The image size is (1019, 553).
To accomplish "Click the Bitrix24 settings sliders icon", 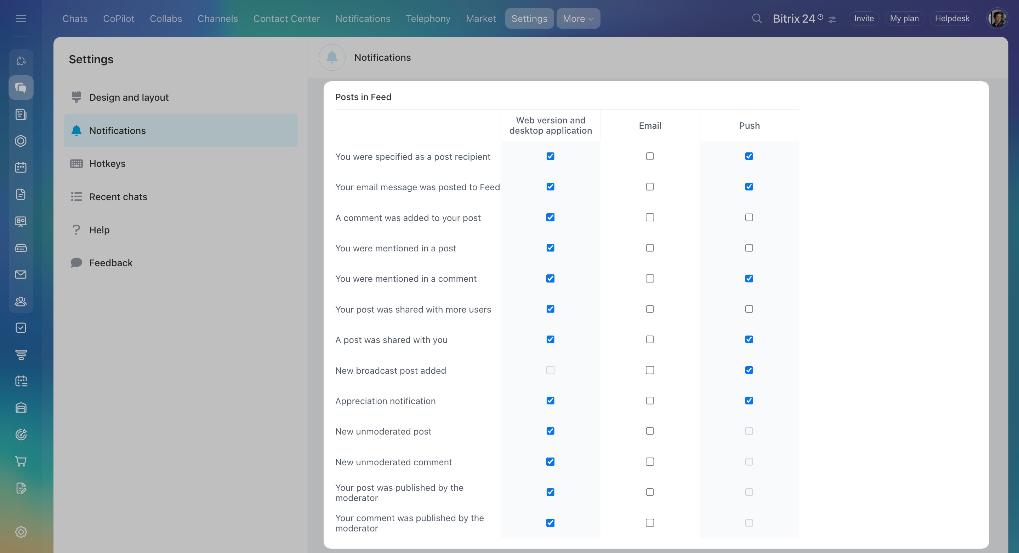I will tap(832, 20).
